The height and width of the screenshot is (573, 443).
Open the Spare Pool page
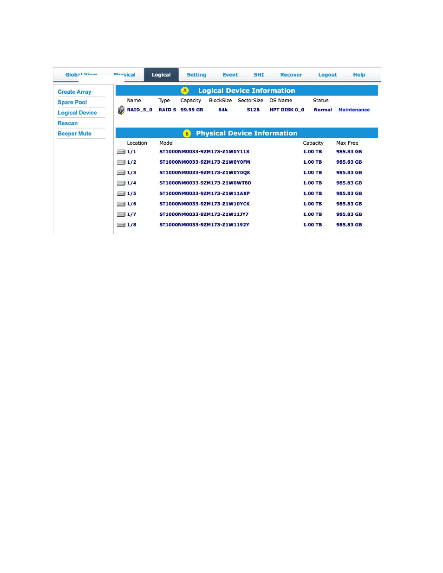click(x=72, y=103)
